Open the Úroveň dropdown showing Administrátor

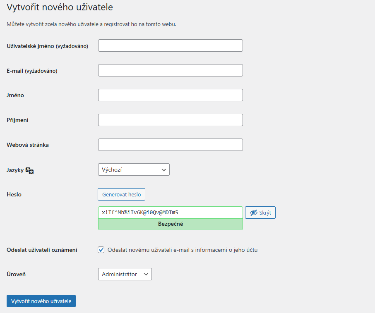point(125,274)
